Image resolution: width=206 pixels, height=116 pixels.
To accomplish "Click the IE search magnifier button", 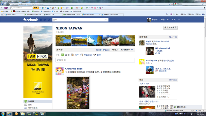I will pos(203,4).
